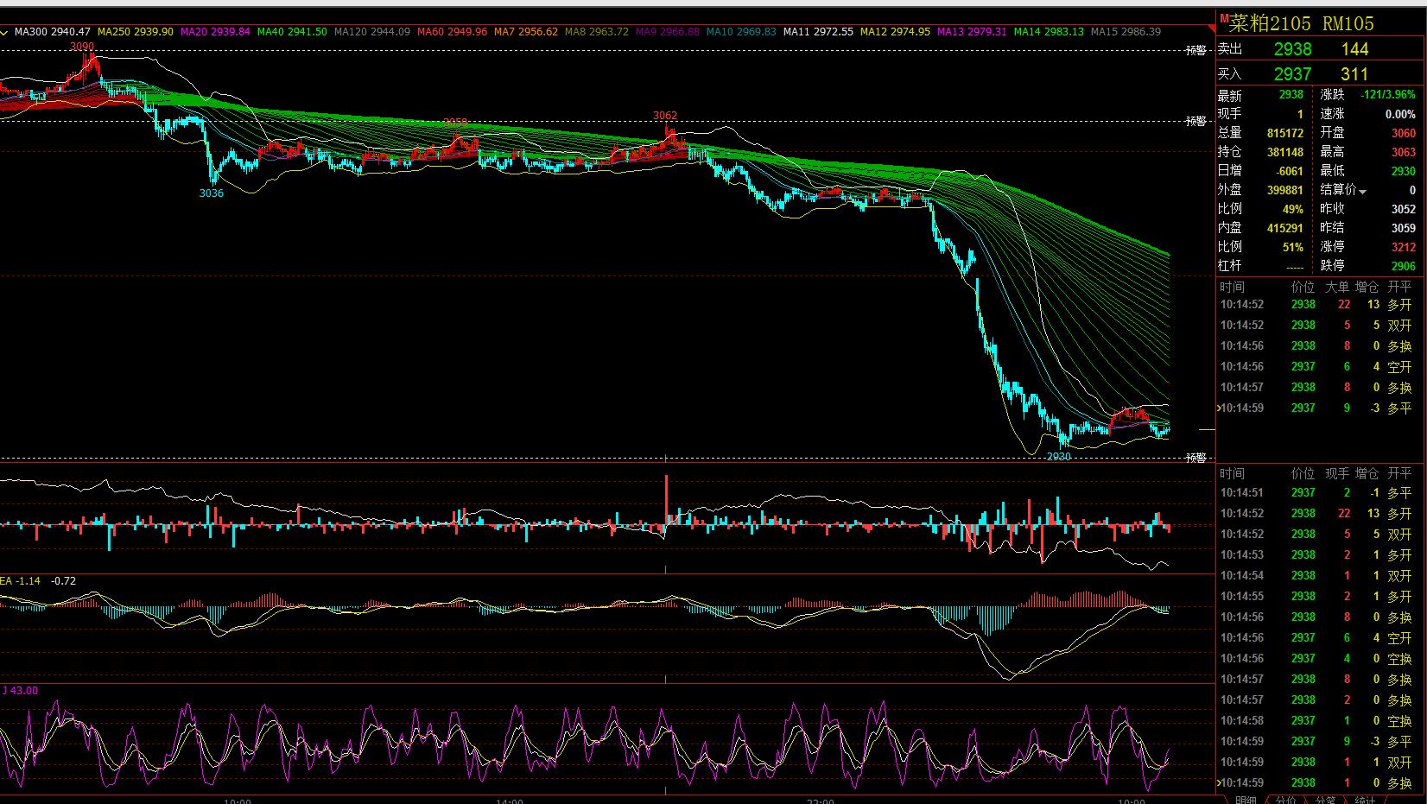Click the 总量 value 815172
Image resolution: width=1427 pixels, height=804 pixels.
tap(1285, 133)
